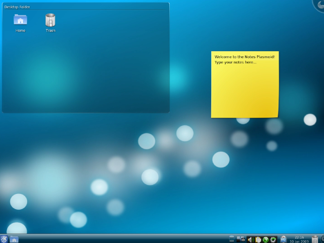The height and width of the screenshot is (243, 324).
Task: Click into the yellow note's blank writing area
Action: click(245, 91)
